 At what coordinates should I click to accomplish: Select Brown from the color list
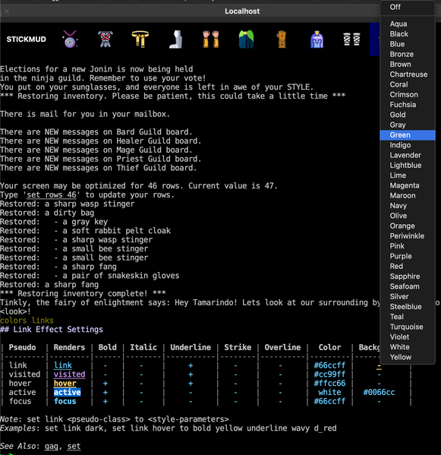tap(408, 64)
